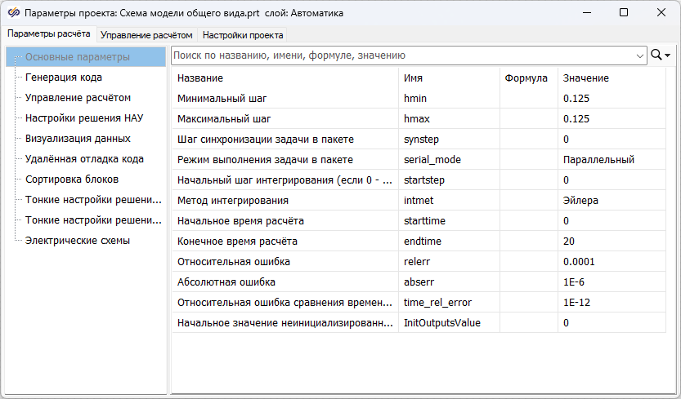Open Настройки решения НАУ section
The image size is (681, 399).
click(84, 118)
